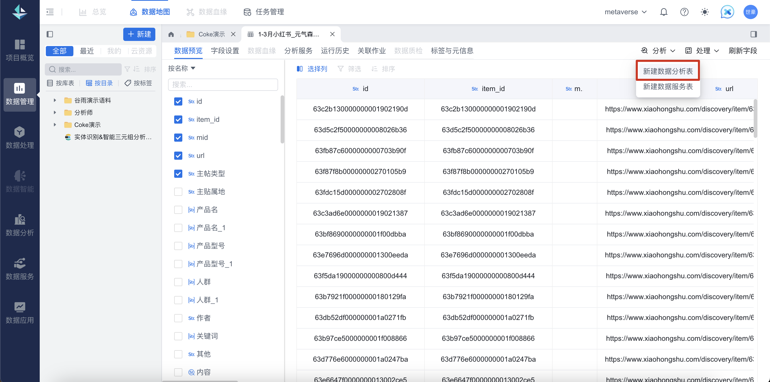
Task: Select the 全部 filter
Action: pyautogui.click(x=60, y=51)
